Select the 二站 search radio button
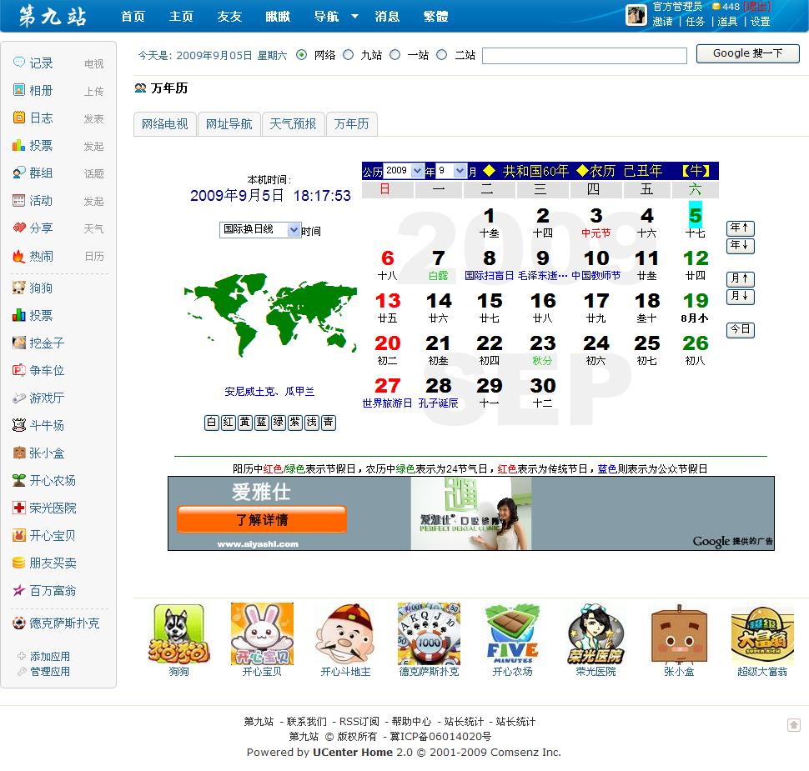The height and width of the screenshot is (771, 809). tap(442, 55)
